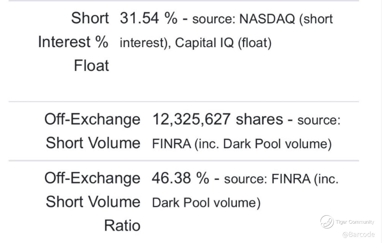The width and height of the screenshot is (382, 243).
Task: Click the word 'Float' in the first label
Action: point(91,66)
